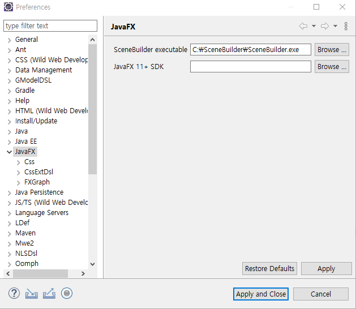The image size is (356, 309).
Task: Toggle the Oomph preference recorder icon
Action: [x=67, y=293]
